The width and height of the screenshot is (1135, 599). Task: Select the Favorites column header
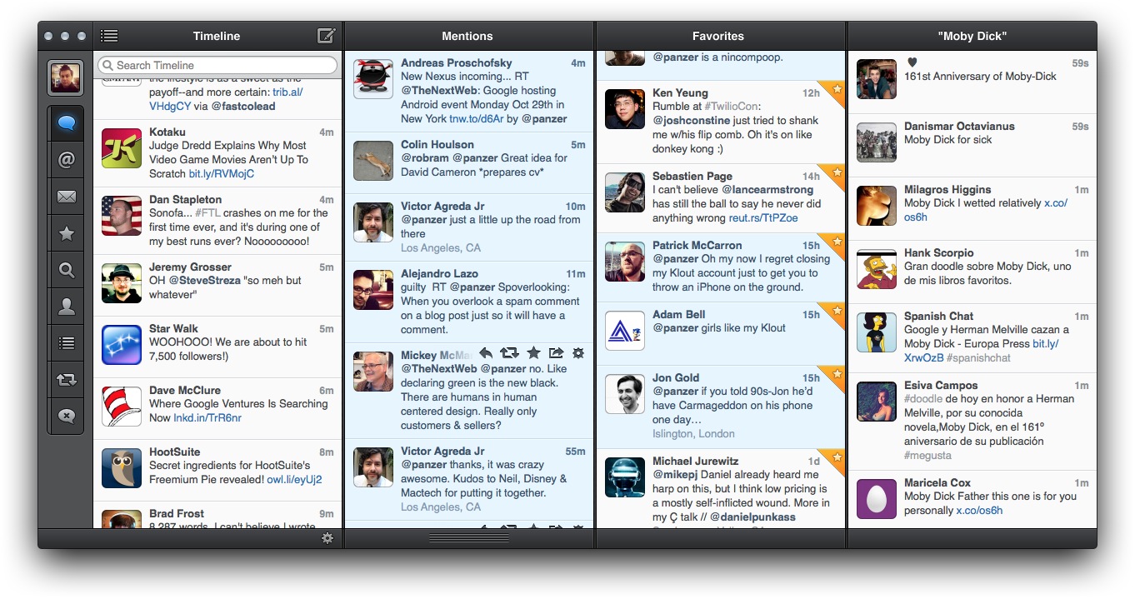[718, 36]
